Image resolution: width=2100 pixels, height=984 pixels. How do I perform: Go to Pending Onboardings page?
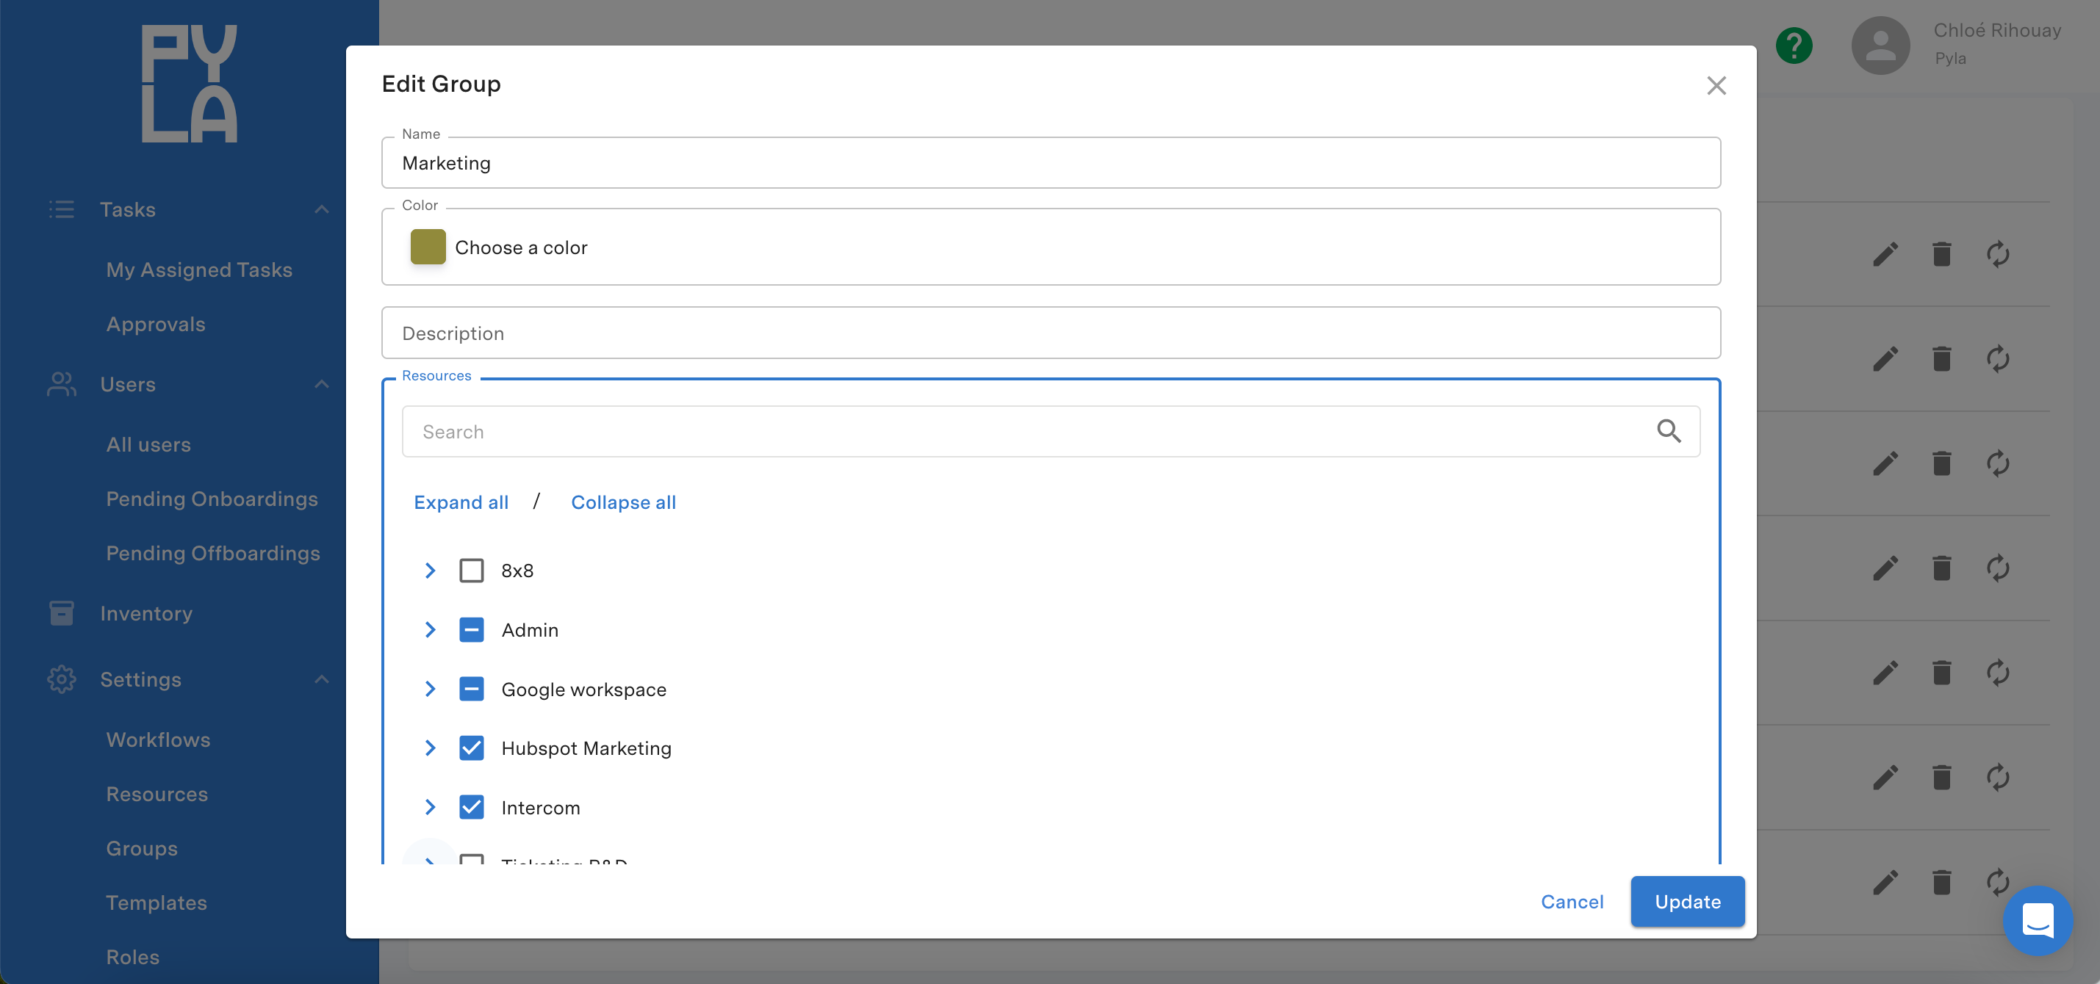pyautogui.click(x=212, y=499)
